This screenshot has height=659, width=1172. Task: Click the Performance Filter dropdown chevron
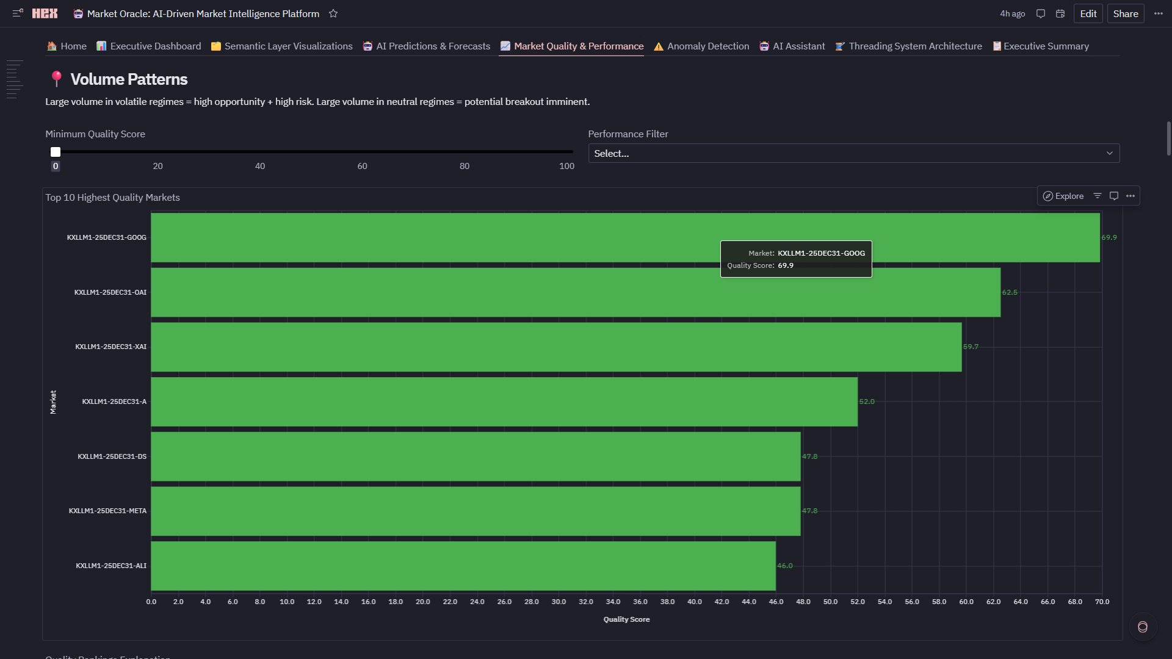(x=1109, y=153)
